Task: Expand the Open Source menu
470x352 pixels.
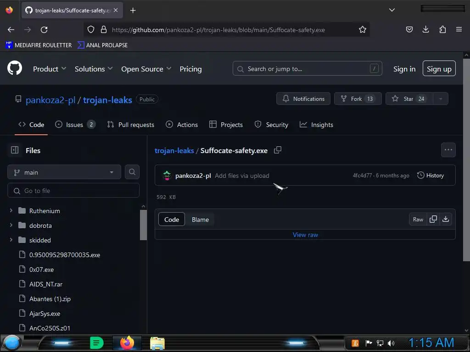Action: 146,69
